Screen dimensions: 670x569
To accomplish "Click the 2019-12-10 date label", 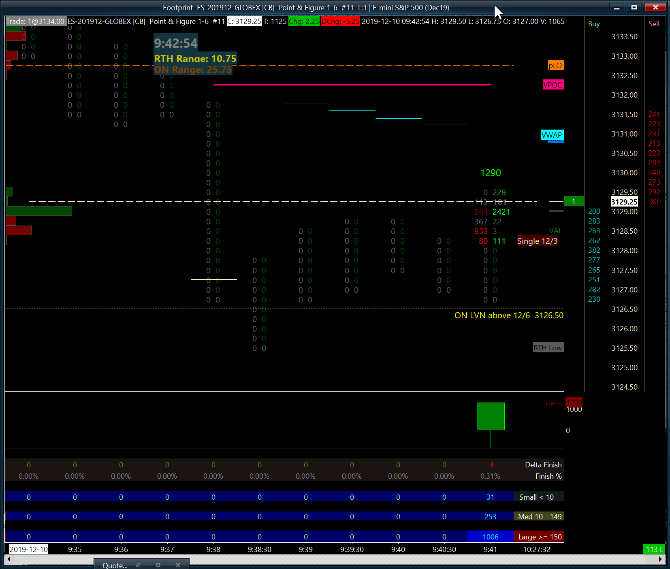I will click(29, 549).
